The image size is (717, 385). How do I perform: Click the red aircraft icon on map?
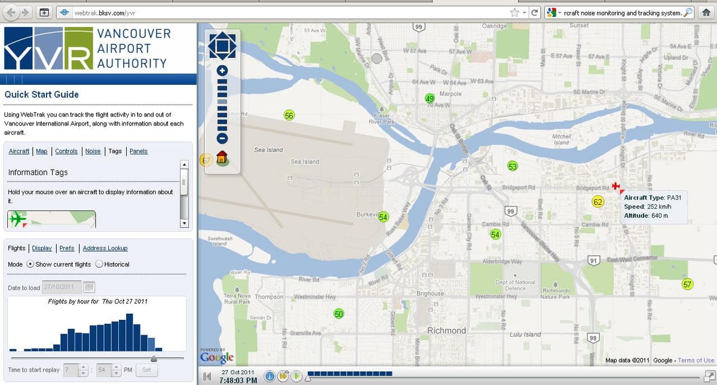(x=616, y=187)
